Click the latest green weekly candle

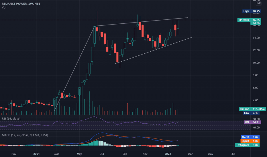(178, 24)
